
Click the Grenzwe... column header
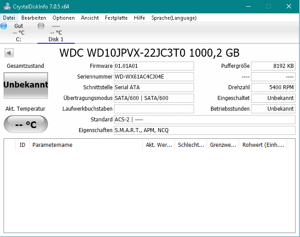point(223,145)
